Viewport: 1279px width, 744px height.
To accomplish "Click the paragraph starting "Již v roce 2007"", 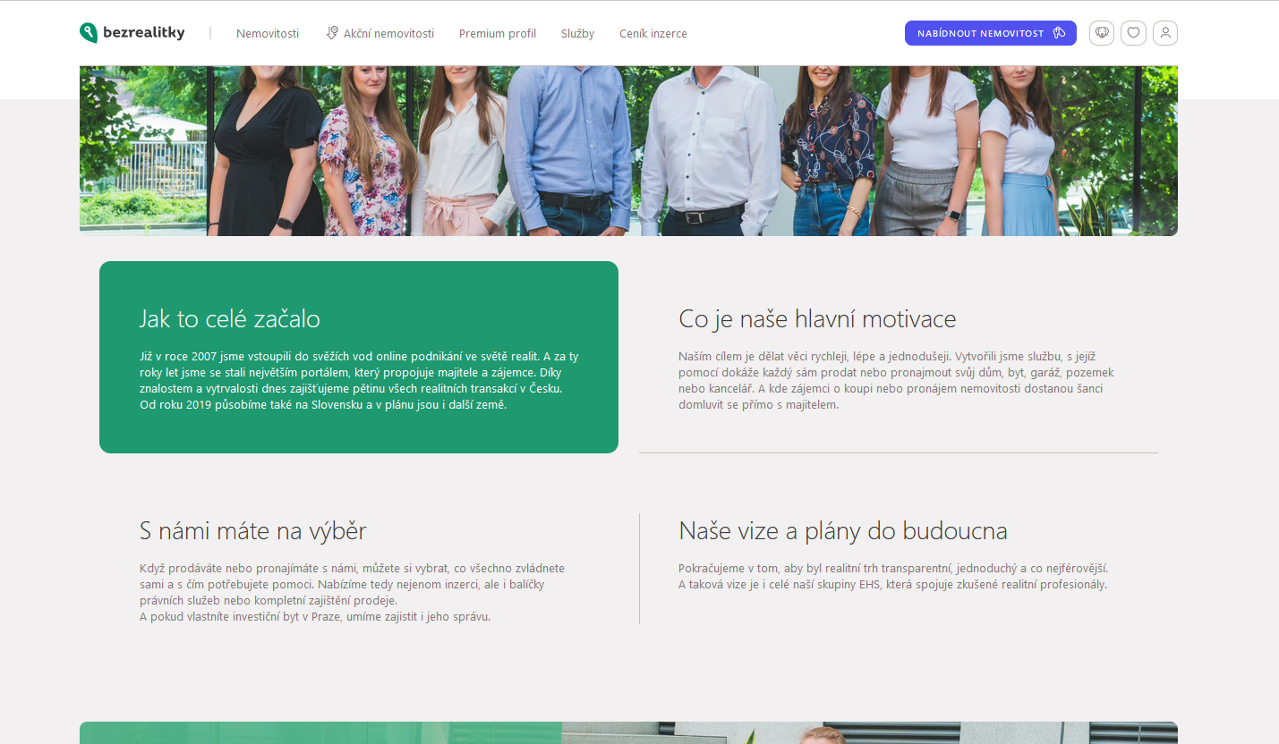I will (x=359, y=380).
